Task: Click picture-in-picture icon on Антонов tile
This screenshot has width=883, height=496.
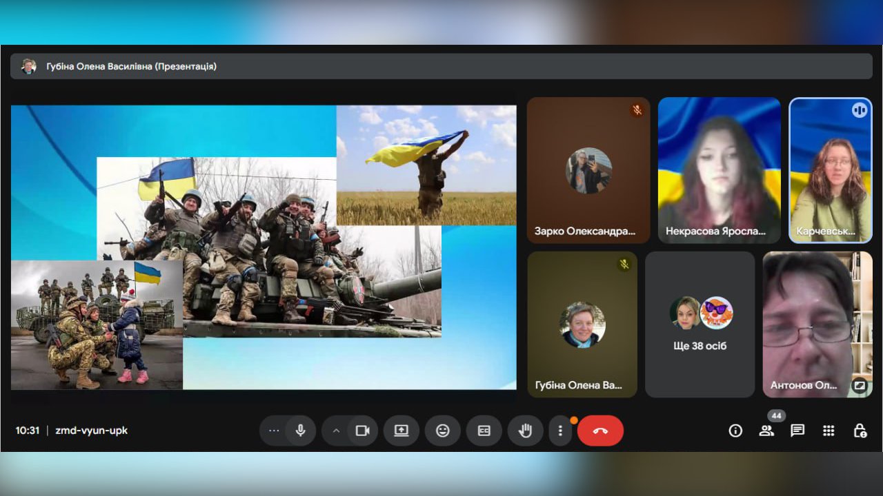Action: [859, 386]
